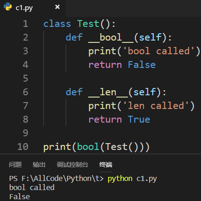Screen dimensions: 201x201
Task: Click the class name 'Test' on line 1
Action: point(88,24)
